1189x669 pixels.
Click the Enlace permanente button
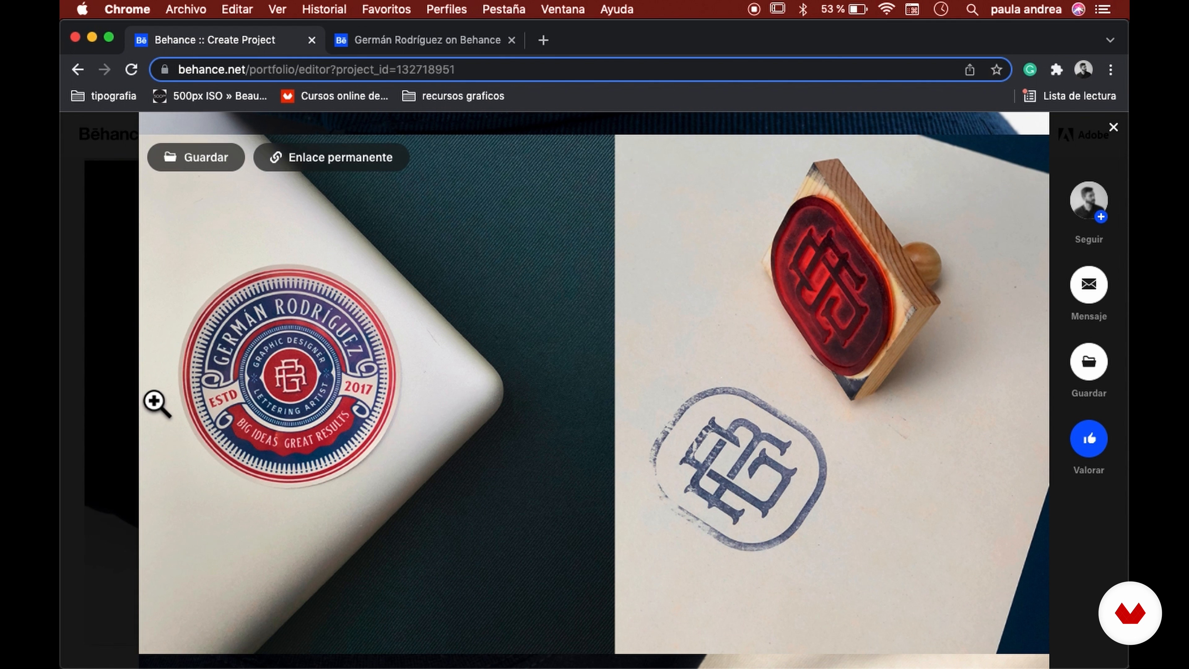pos(331,157)
